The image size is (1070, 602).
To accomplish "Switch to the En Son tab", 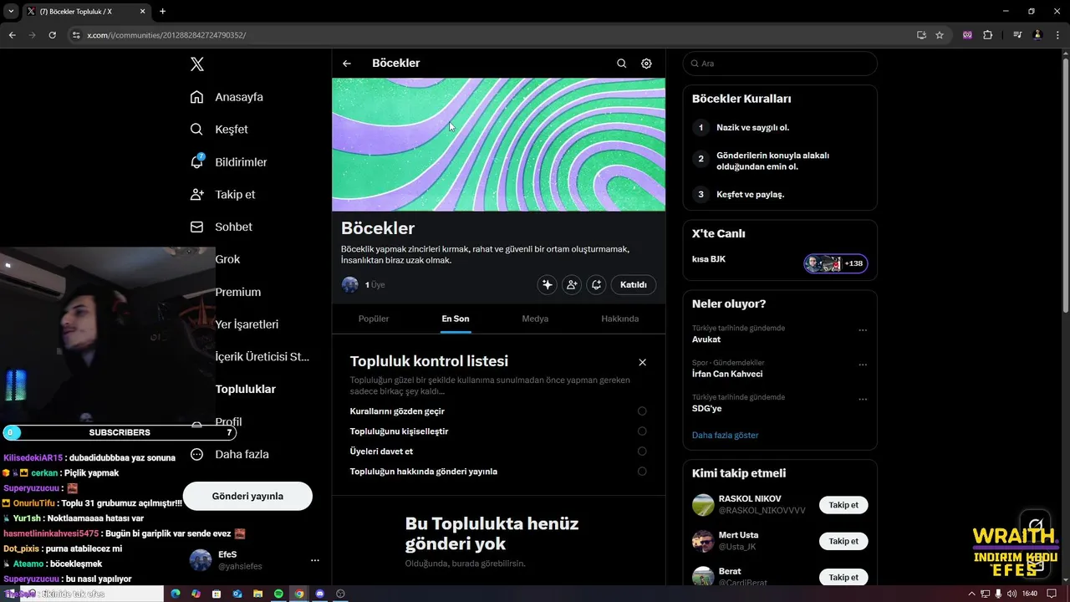I will pyautogui.click(x=456, y=319).
